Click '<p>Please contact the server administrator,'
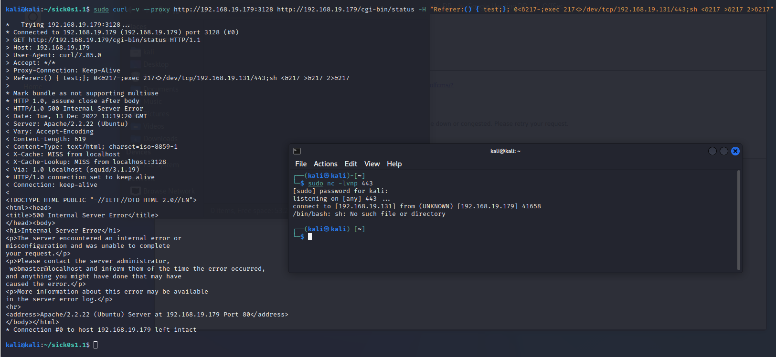Screen dimensions: 776x357 click(x=88, y=261)
